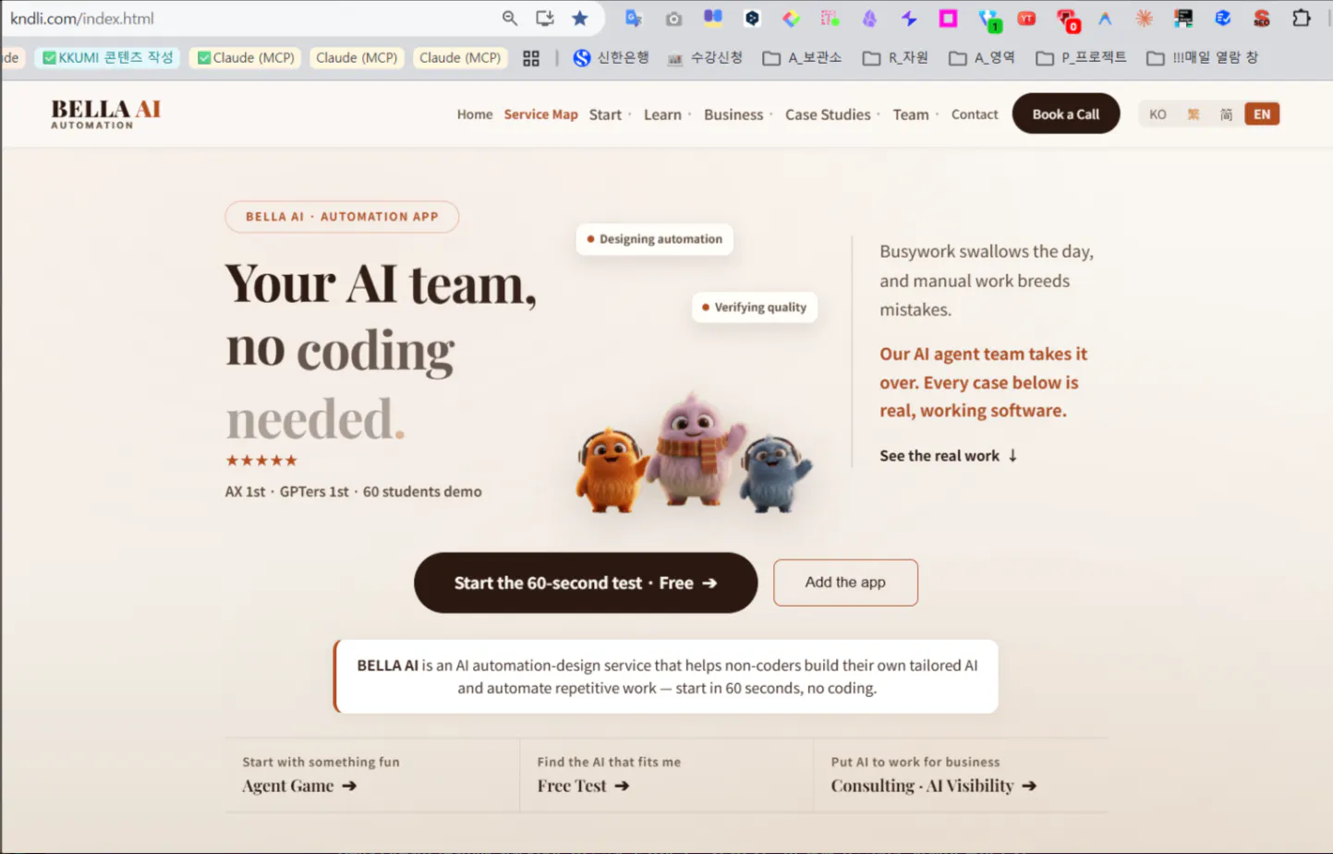The image size is (1333, 854).
Task: Select the EN language option
Action: [x=1262, y=114]
